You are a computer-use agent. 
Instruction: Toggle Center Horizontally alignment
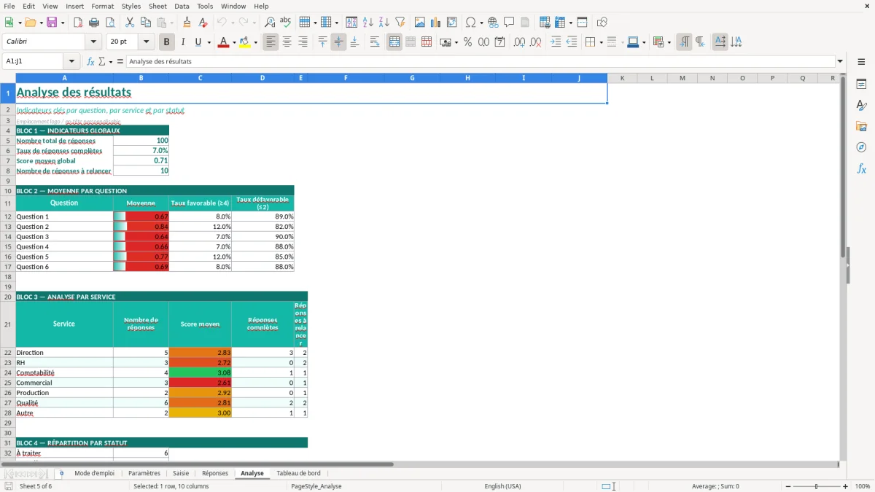[x=287, y=42]
